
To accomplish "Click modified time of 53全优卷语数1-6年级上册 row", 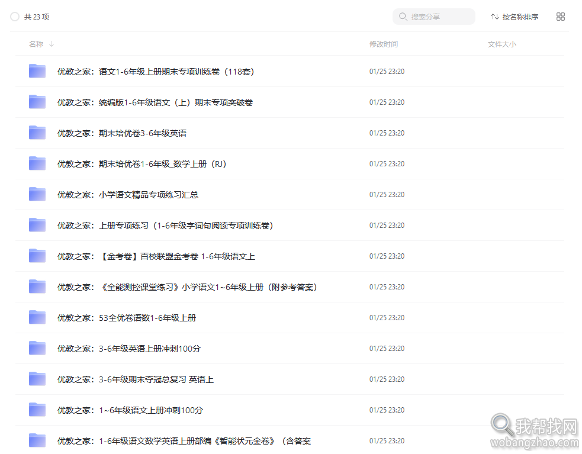I will tap(387, 318).
